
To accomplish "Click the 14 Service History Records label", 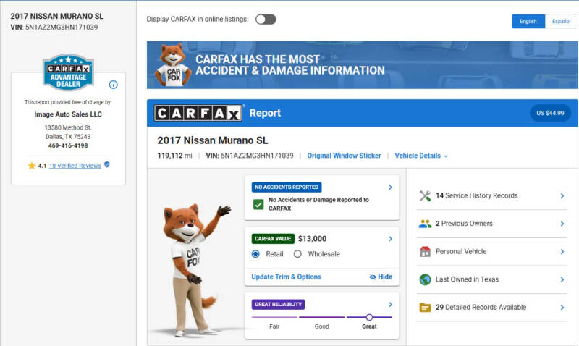I will (x=477, y=195).
